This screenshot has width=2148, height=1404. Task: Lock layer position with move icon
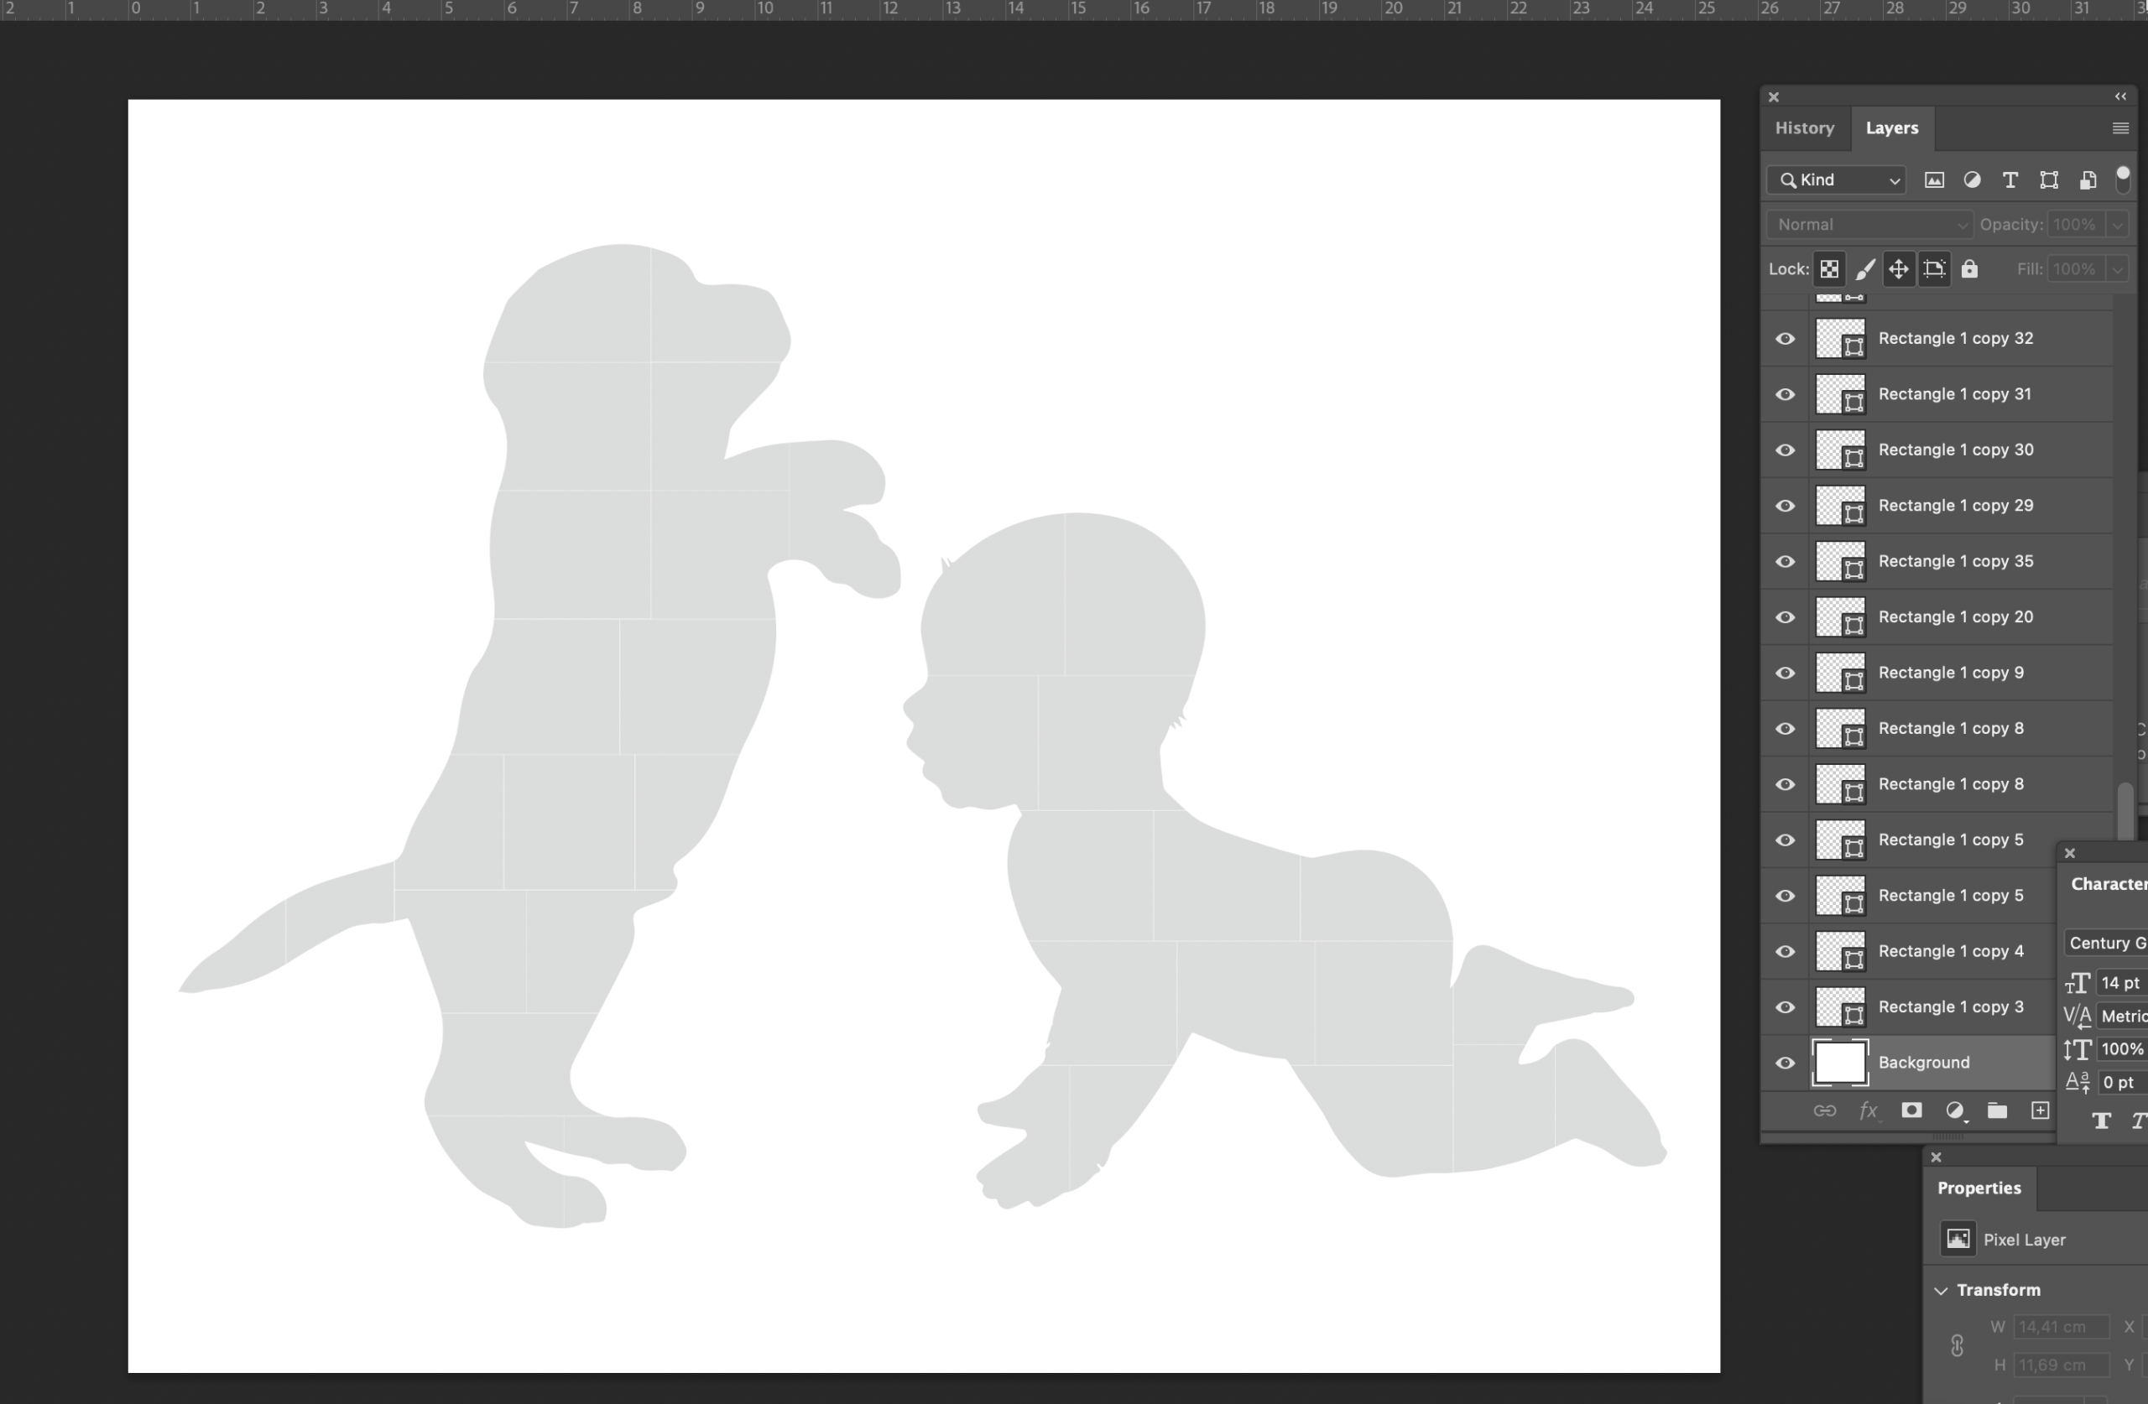pyautogui.click(x=1899, y=269)
